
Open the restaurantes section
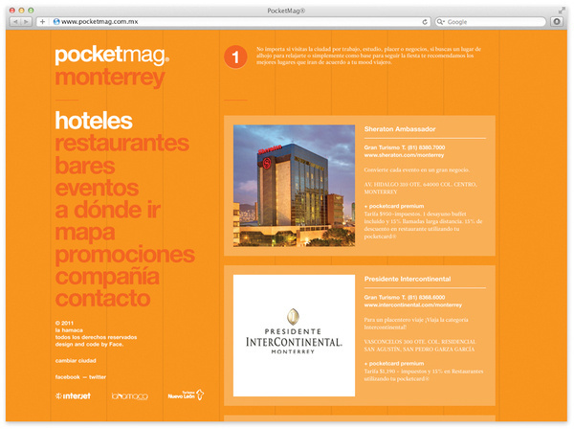[121, 143]
